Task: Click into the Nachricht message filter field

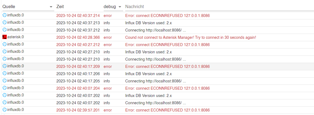Action: pyautogui.click(x=220, y=7)
